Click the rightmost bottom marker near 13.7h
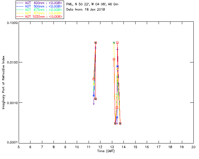 [120, 123]
